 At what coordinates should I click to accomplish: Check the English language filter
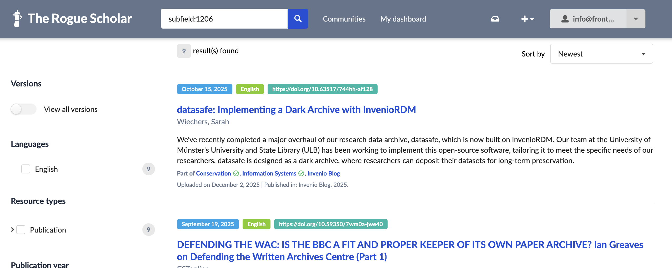[26, 169]
